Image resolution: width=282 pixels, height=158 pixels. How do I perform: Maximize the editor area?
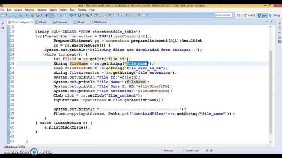(271, 22)
